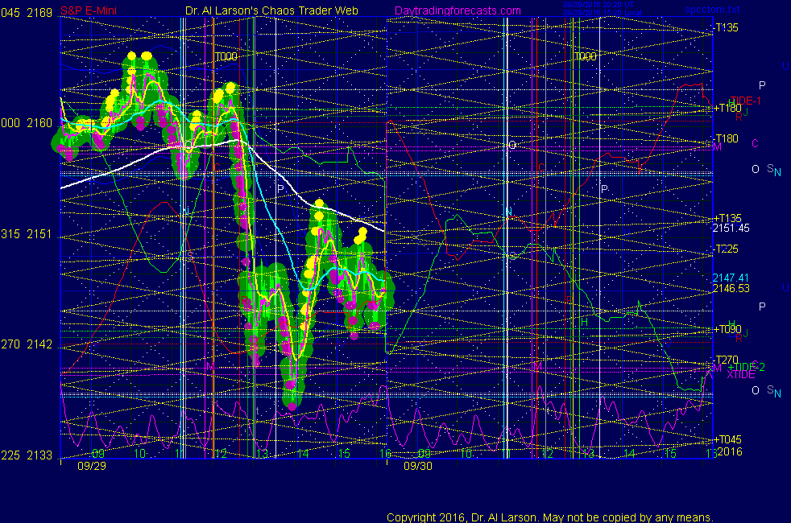Click the "-T270" level label
The image size is (791, 523).
coord(726,360)
